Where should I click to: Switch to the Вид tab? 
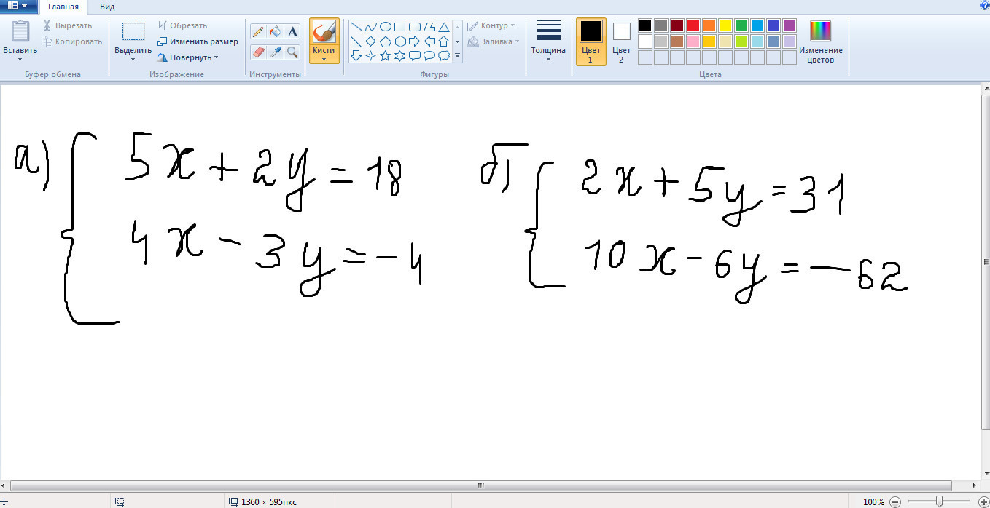click(x=107, y=7)
